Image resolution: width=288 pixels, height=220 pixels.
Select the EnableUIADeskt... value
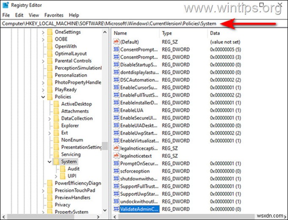pyautogui.click(x=138, y=125)
